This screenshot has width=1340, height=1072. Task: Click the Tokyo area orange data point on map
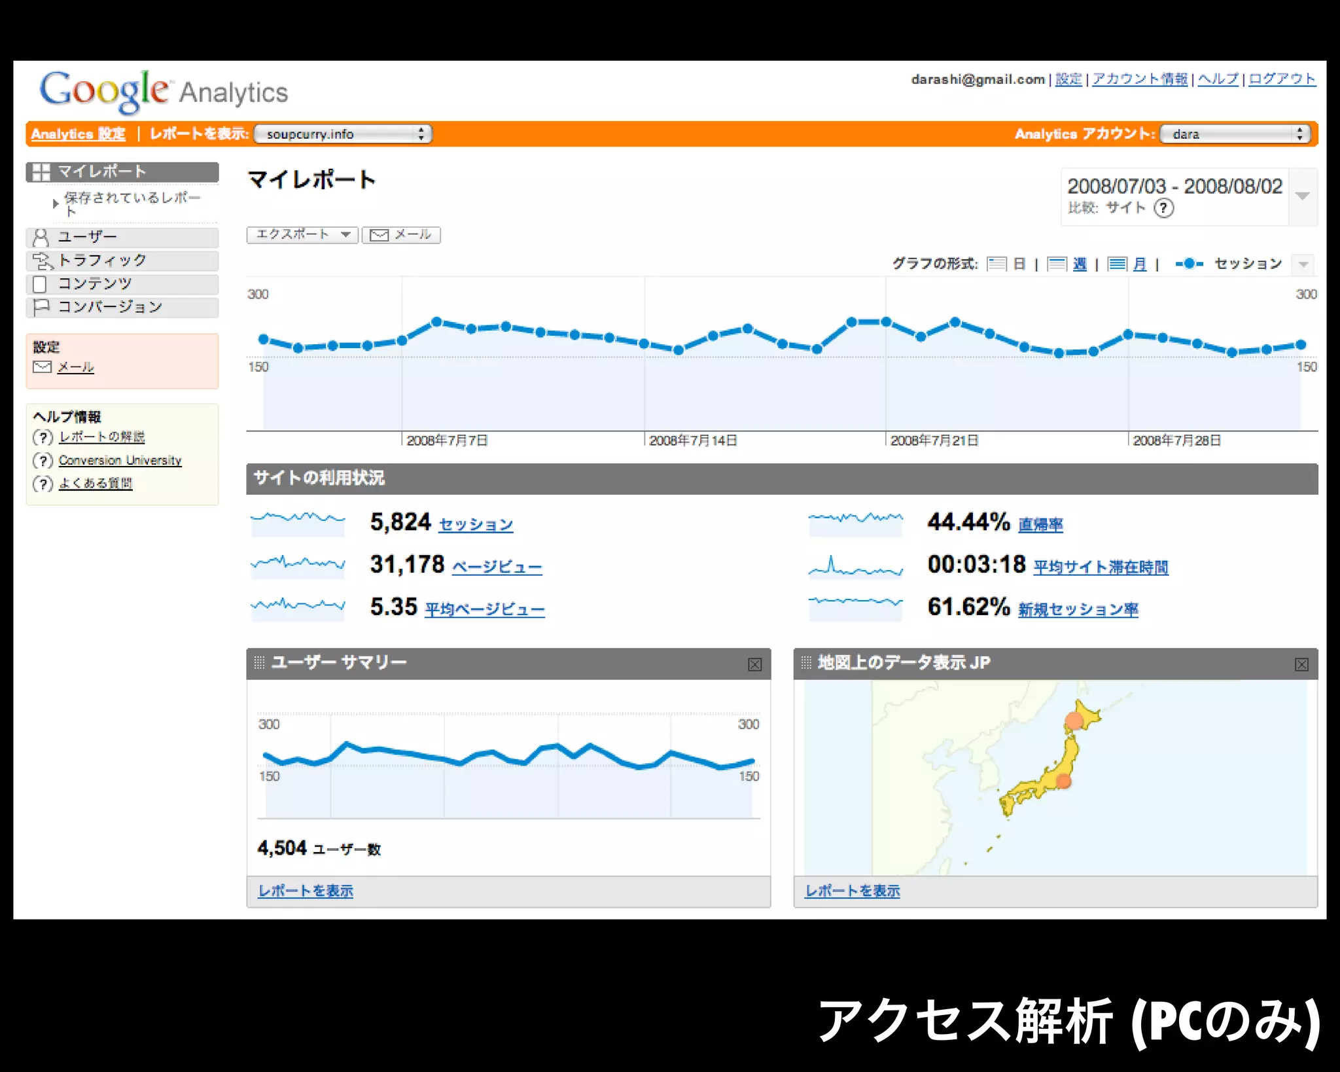[x=1064, y=781]
